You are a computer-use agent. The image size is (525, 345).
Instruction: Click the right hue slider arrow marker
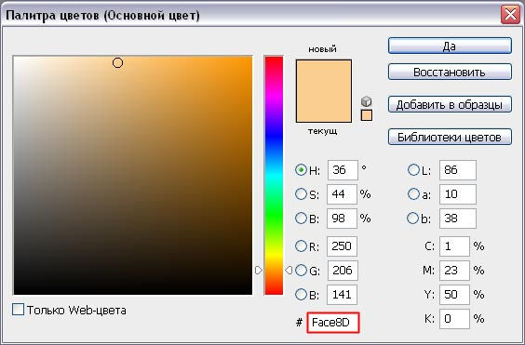(x=289, y=270)
